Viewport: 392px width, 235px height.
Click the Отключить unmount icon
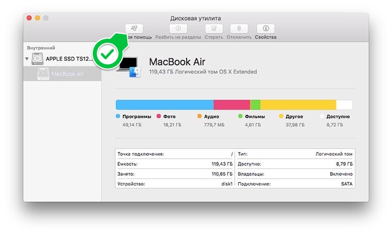(x=239, y=28)
